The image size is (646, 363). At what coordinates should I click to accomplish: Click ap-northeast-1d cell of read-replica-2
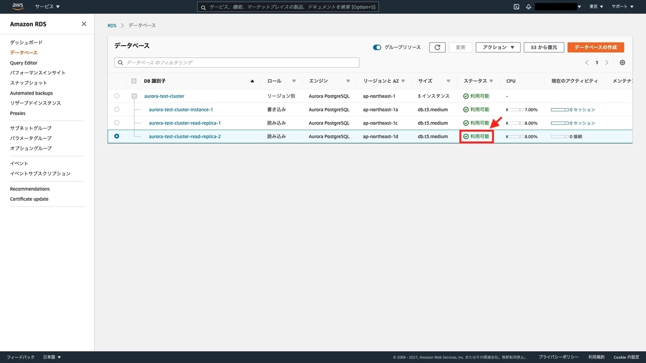point(381,136)
